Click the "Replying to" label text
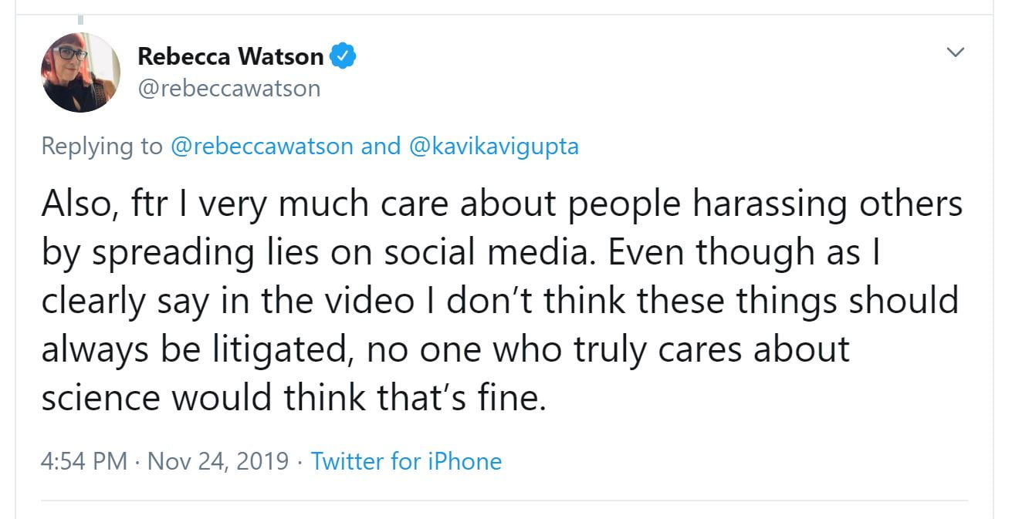The image size is (1012, 519). 102,146
